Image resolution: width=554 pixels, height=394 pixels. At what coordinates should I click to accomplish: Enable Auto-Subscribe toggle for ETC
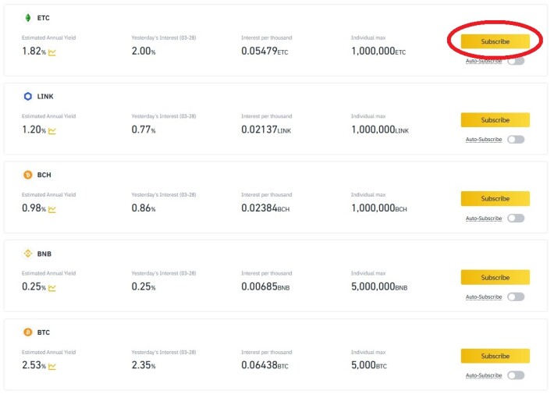click(516, 61)
